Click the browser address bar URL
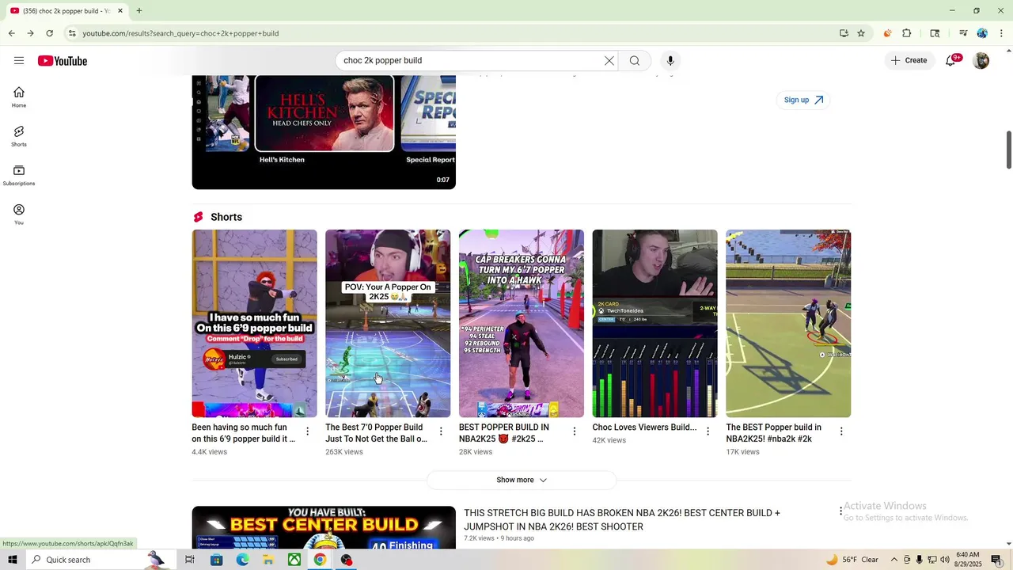This screenshot has height=570, width=1013. coord(180,33)
